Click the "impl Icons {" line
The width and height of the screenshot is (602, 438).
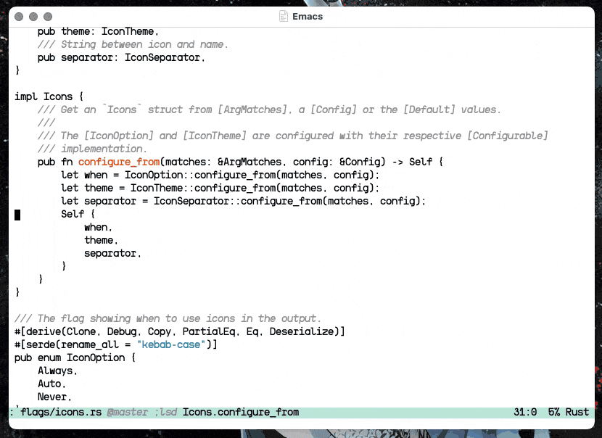coord(49,96)
